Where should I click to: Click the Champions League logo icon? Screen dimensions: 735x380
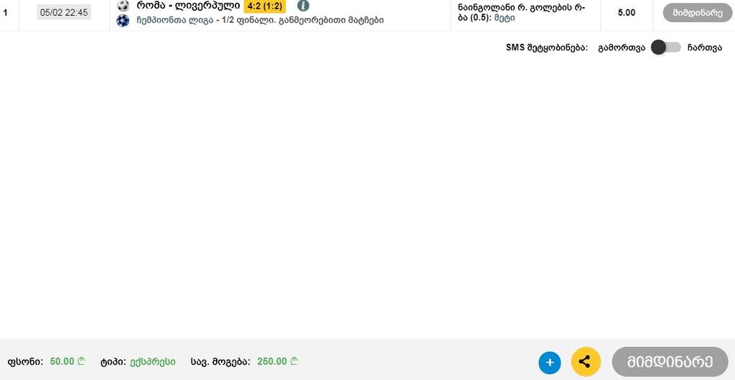pyautogui.click(x=123, y=21)
